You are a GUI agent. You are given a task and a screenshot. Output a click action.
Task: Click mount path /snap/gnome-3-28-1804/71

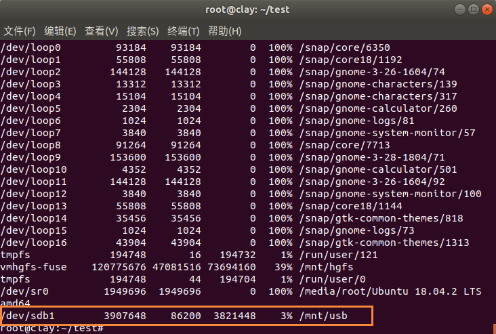pyautogui.click(x=372, y=157)
